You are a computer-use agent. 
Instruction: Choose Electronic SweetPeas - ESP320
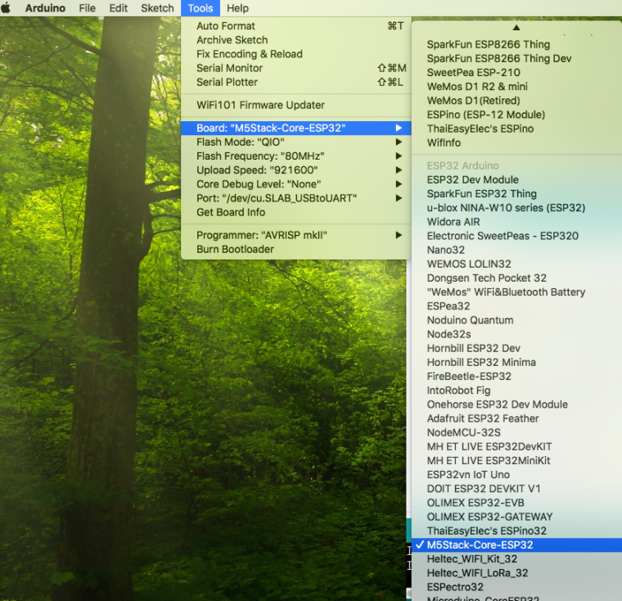click(517, 236)
